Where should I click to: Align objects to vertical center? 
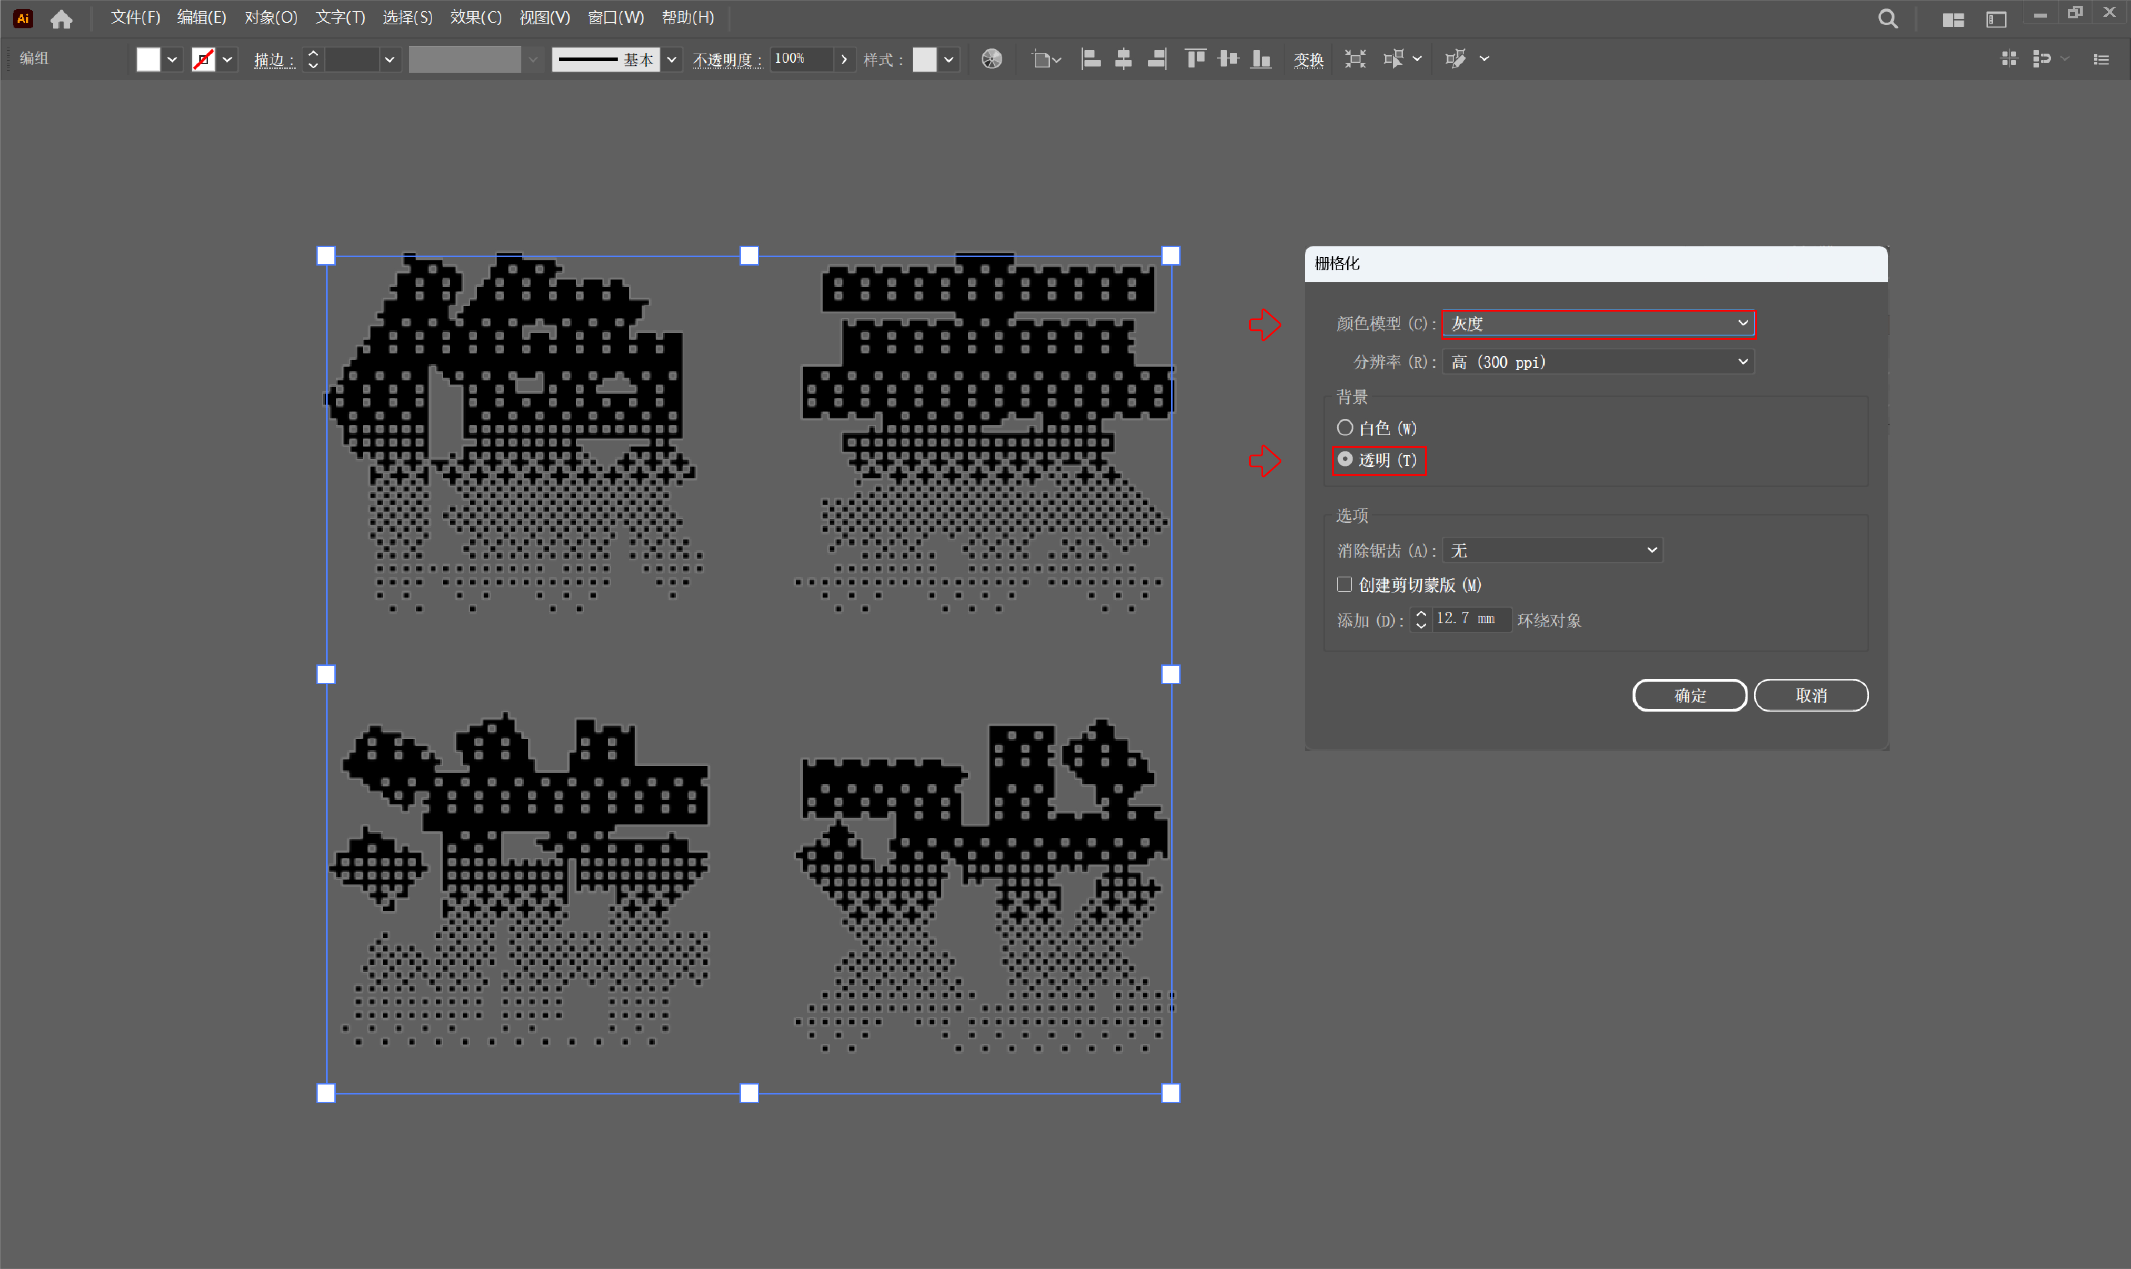pos(1229,59)
